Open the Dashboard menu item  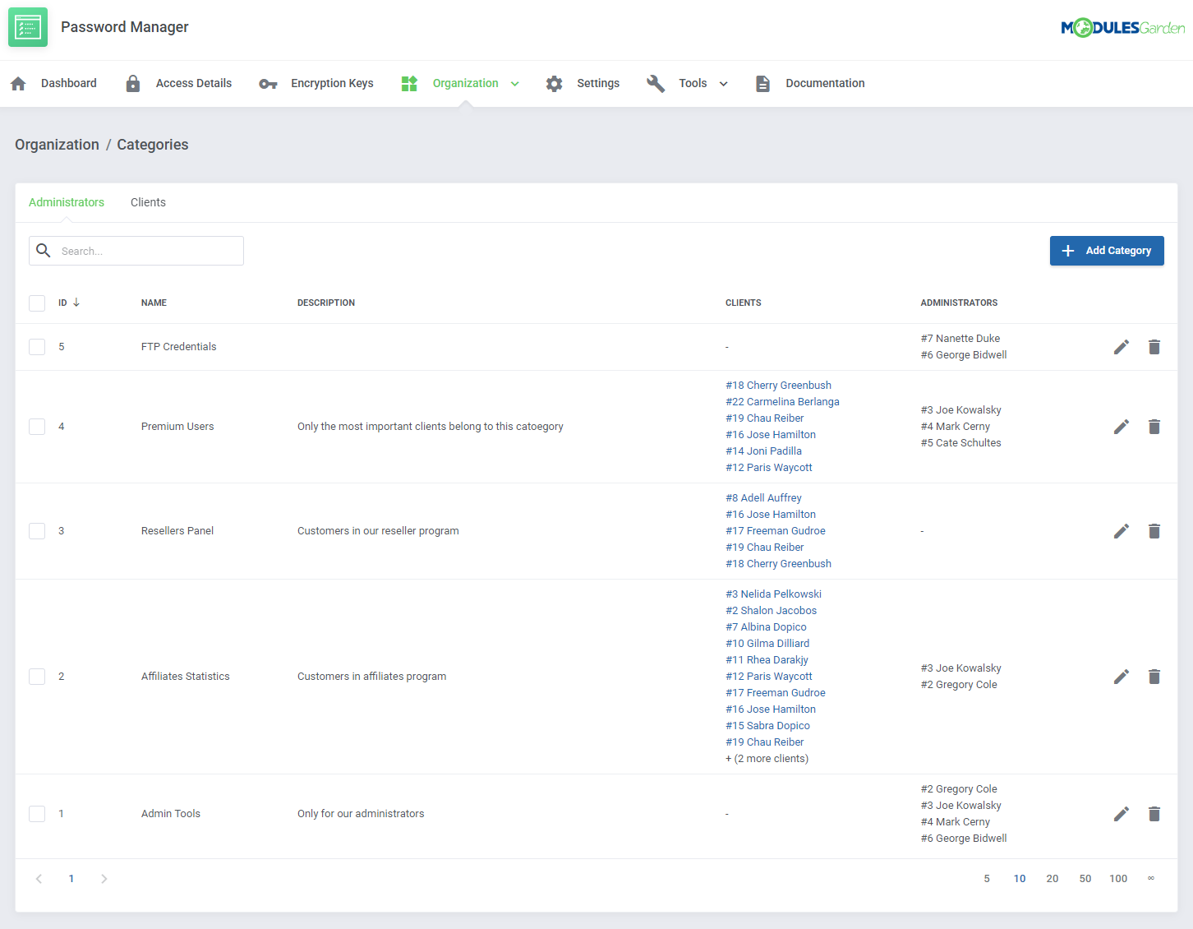[x=69, y=83]
